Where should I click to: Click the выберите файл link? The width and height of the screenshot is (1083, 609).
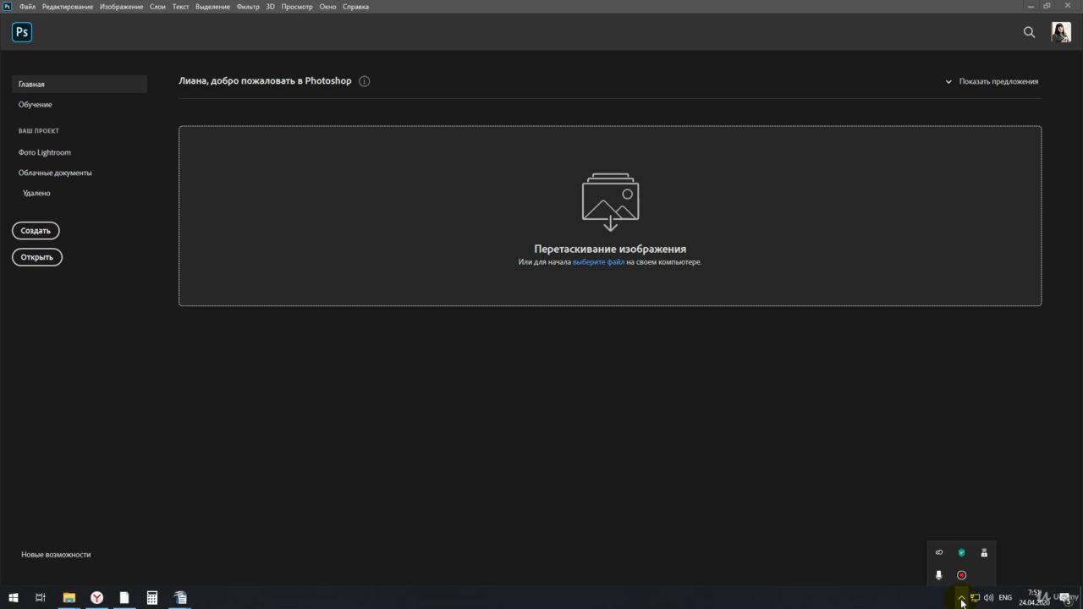point(598,262)
